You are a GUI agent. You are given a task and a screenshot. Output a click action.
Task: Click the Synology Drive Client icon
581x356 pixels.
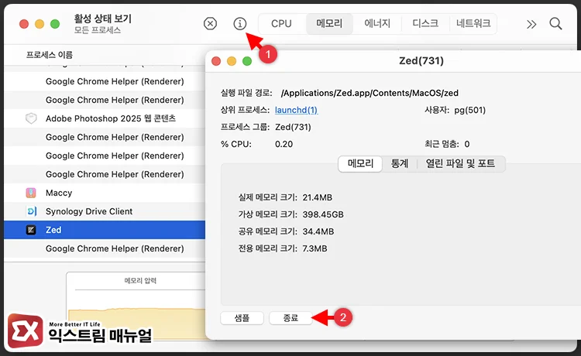(31, 211)
